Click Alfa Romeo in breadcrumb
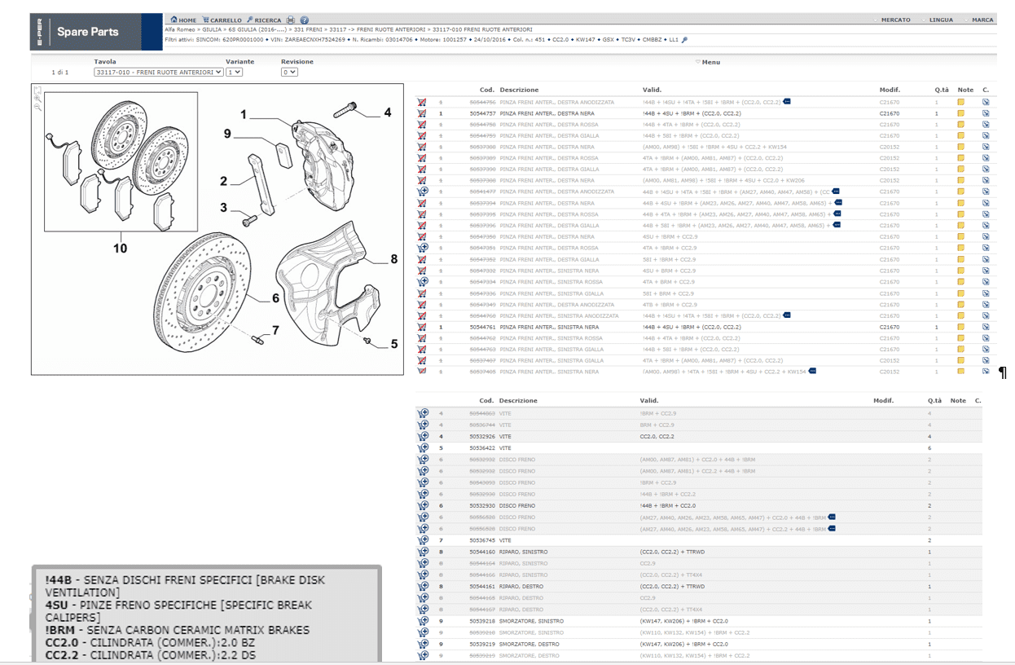1015x665 pixels. (x=181, y=29)
